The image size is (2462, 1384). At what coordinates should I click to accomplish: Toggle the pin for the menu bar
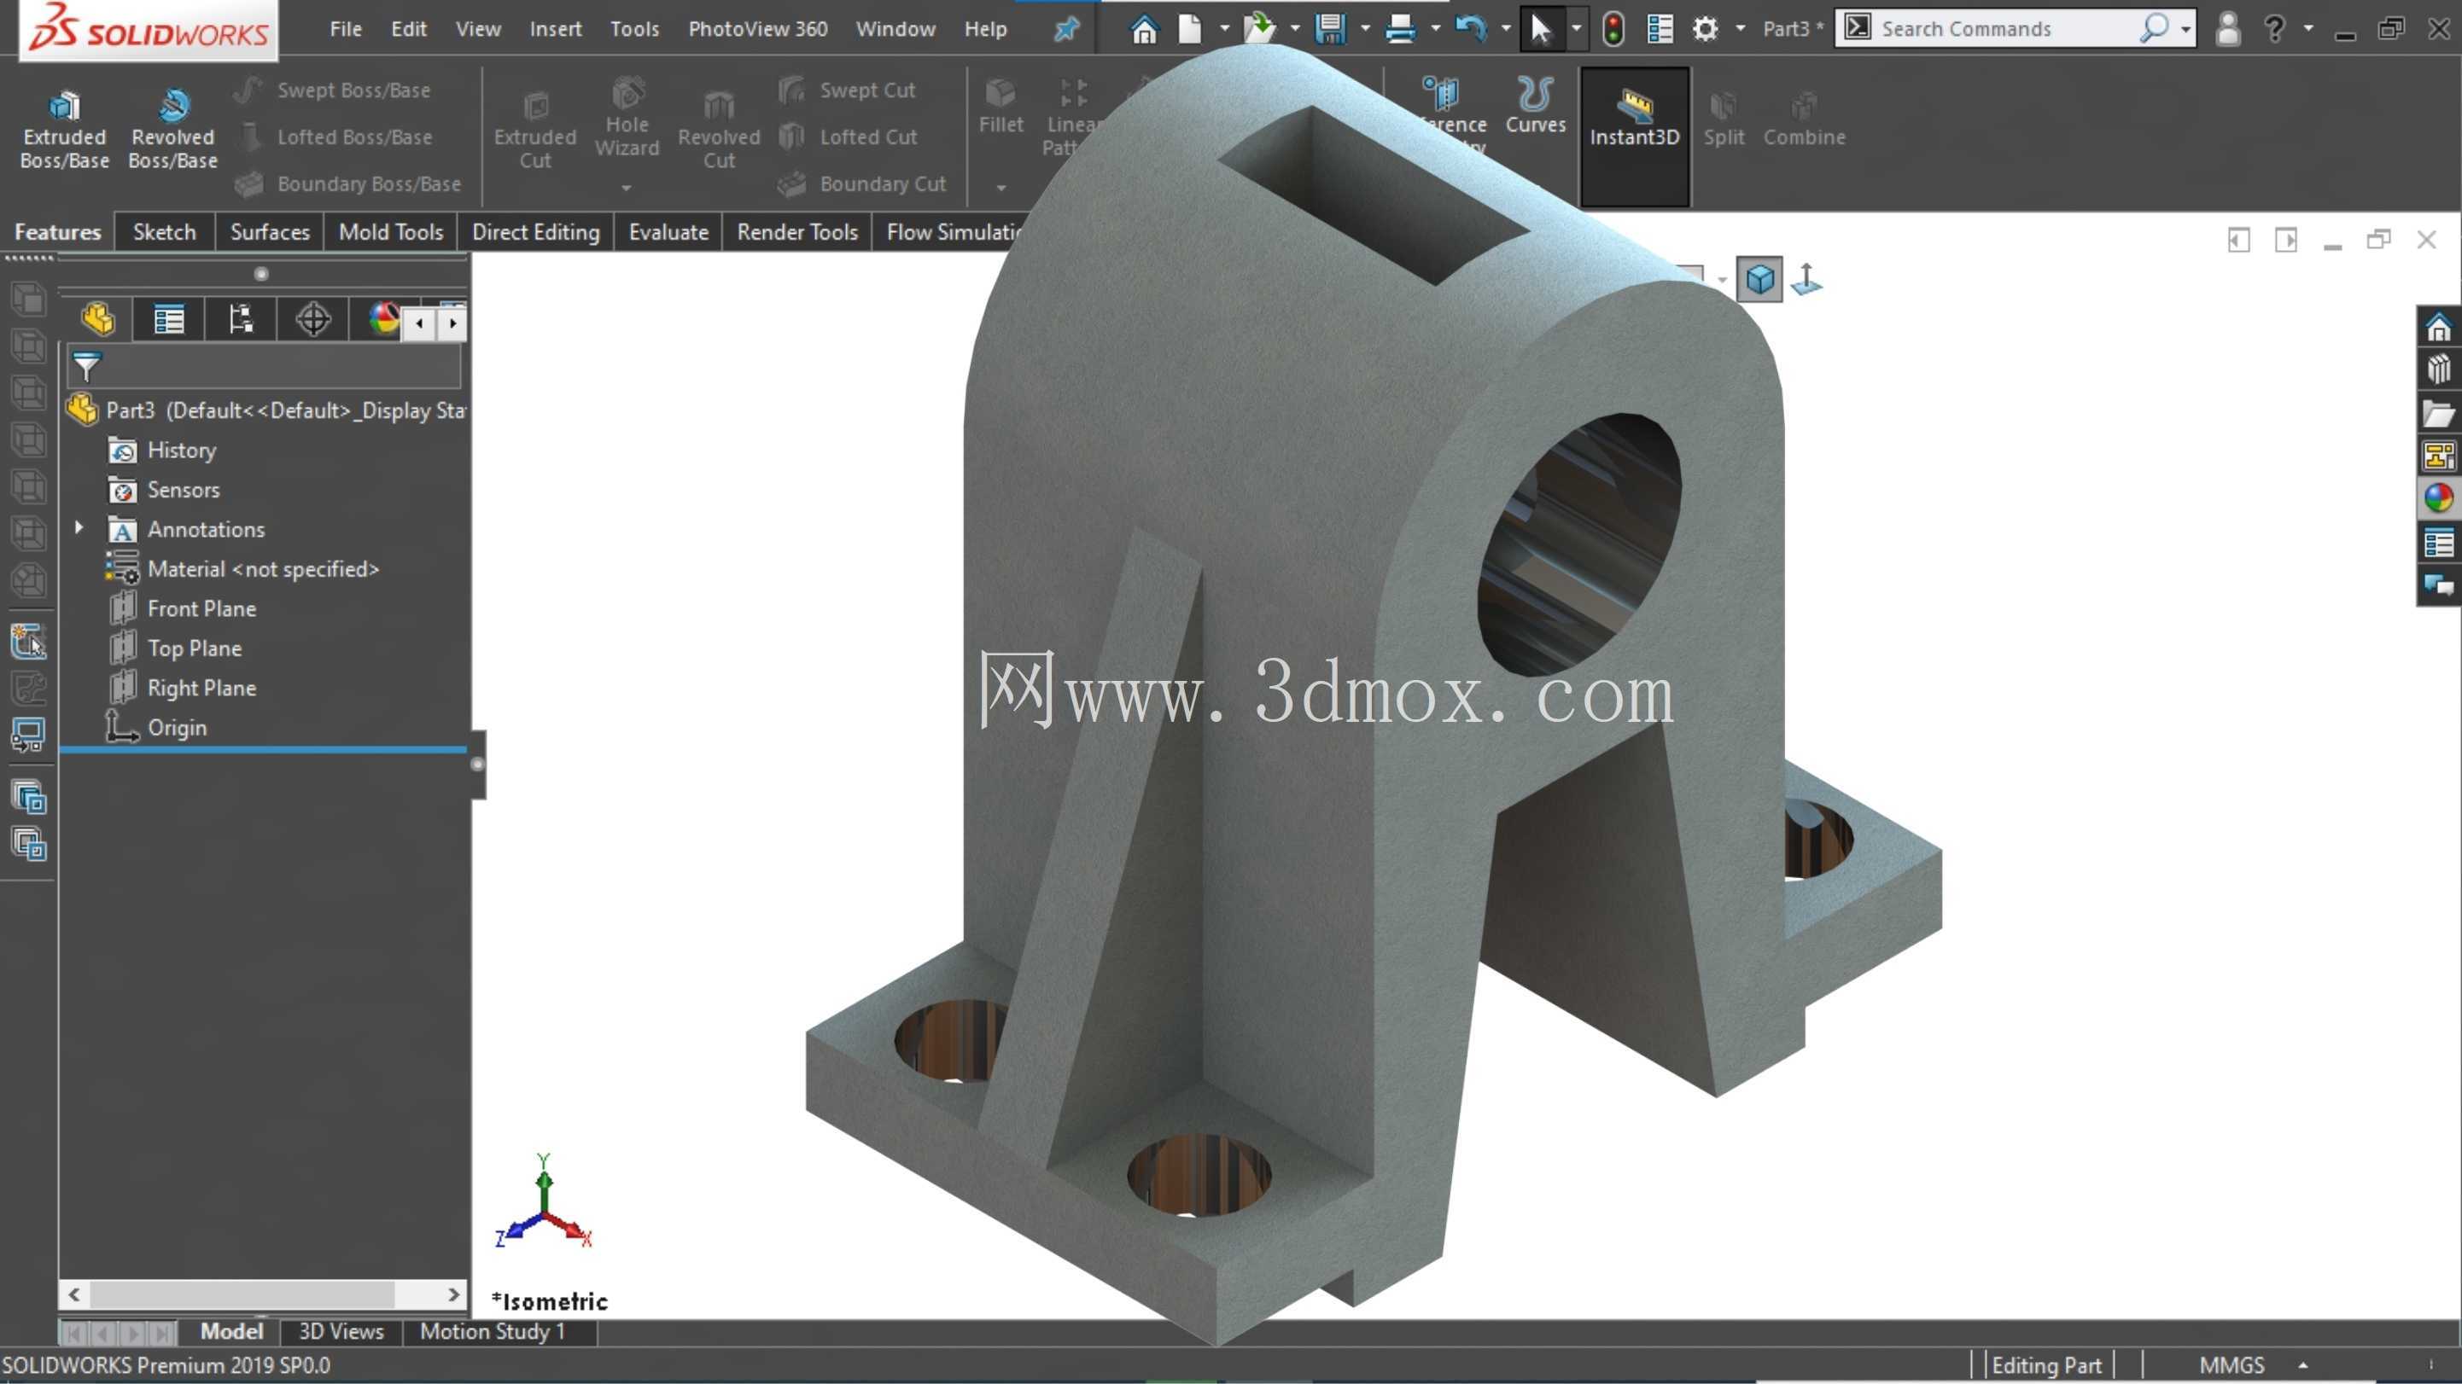click(x=1065, y=29)
